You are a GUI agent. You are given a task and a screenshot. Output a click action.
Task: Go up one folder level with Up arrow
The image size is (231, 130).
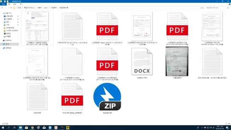tap(11, 8)
